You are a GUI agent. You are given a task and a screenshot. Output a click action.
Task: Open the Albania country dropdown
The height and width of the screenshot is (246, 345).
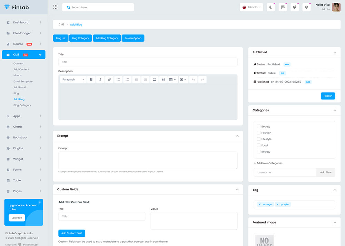click(252, 7)
